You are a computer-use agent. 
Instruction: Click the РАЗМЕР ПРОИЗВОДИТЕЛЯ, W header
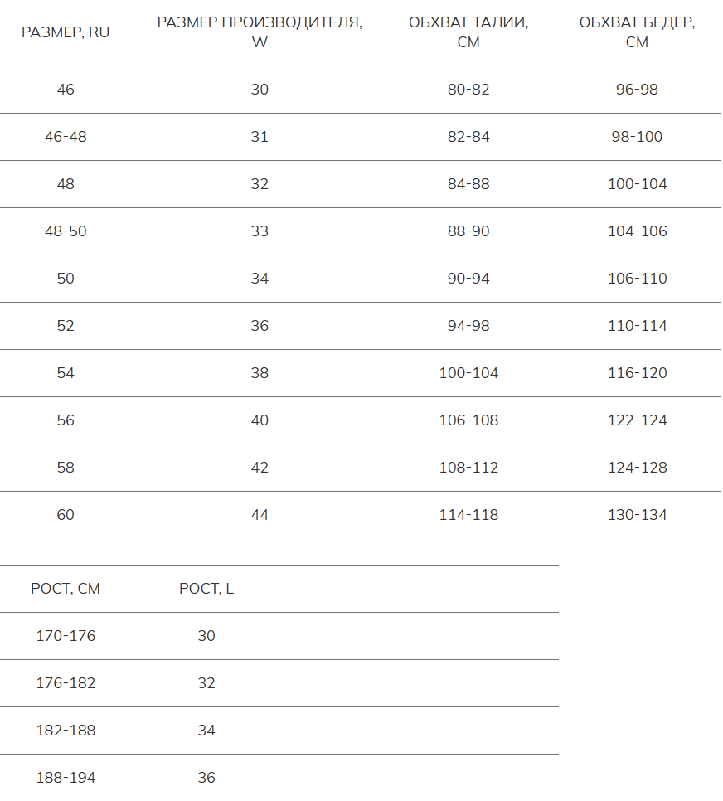click(x=260, y=33)
